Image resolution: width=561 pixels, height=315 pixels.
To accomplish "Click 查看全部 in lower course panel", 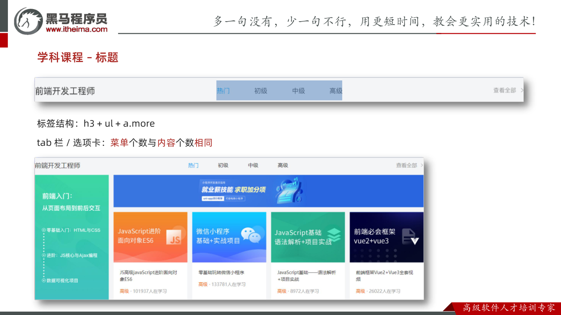I will pos(407,165).
